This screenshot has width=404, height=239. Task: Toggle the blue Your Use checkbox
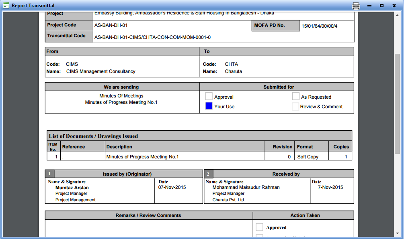click(x=209, y=106)
